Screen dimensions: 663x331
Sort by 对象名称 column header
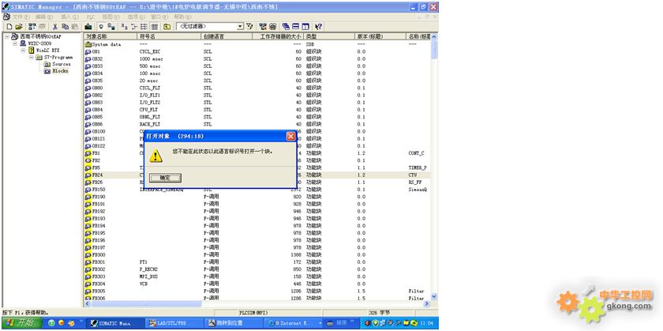click(110, 36)
